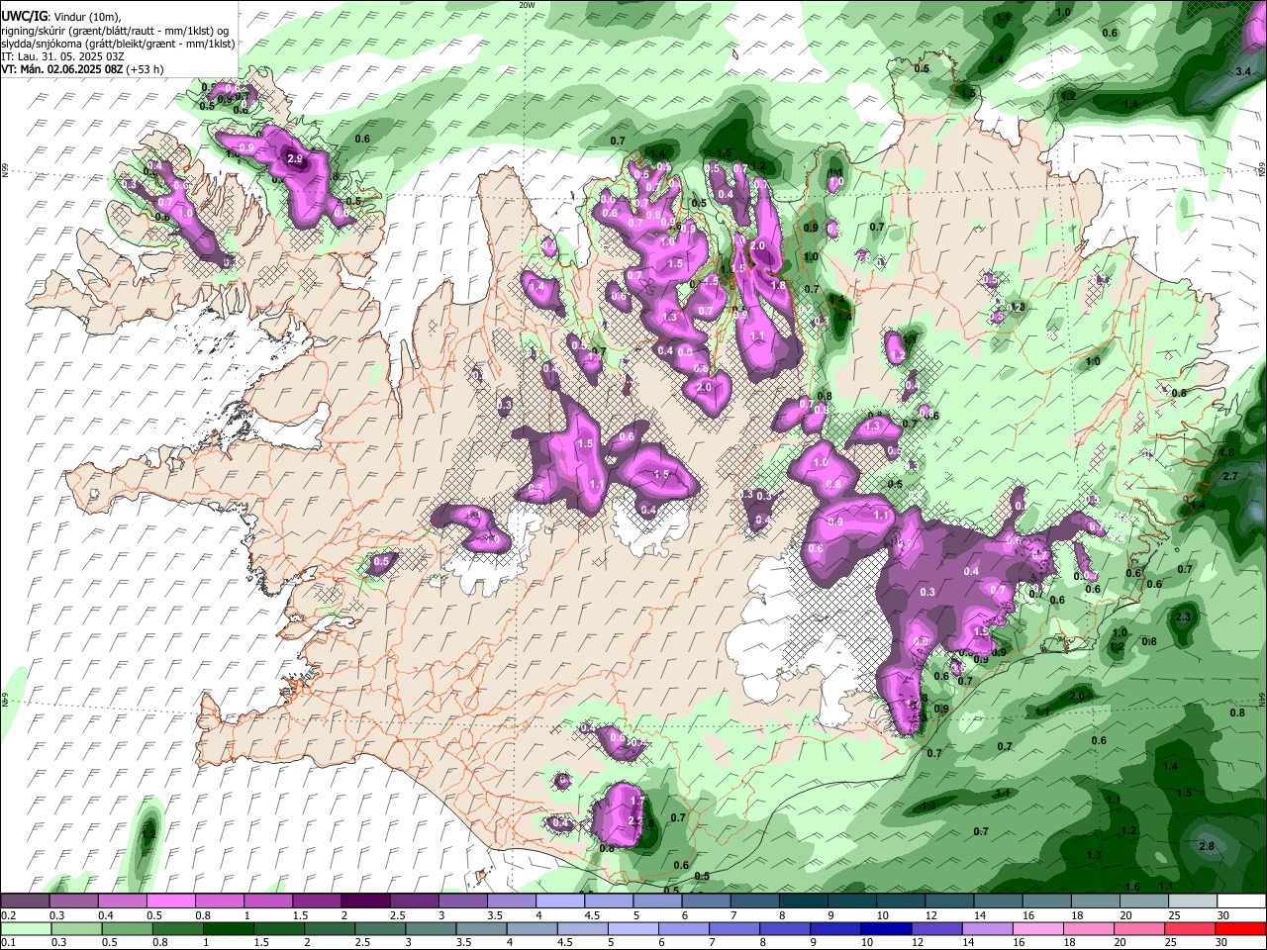Choose the magenta 1 swatch, upper legend row
1267x950 pixels.
[x=267, y=902]
